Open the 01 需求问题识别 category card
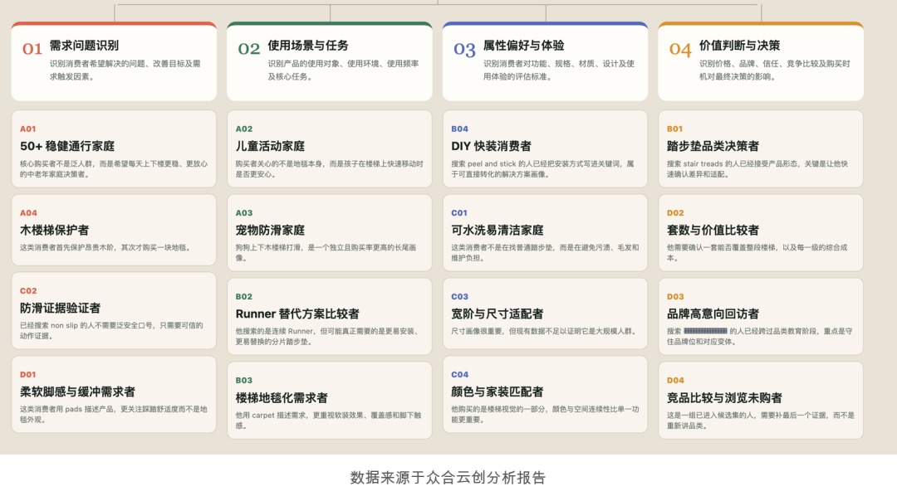Viewport: 897px width, 496px height. 114,61
